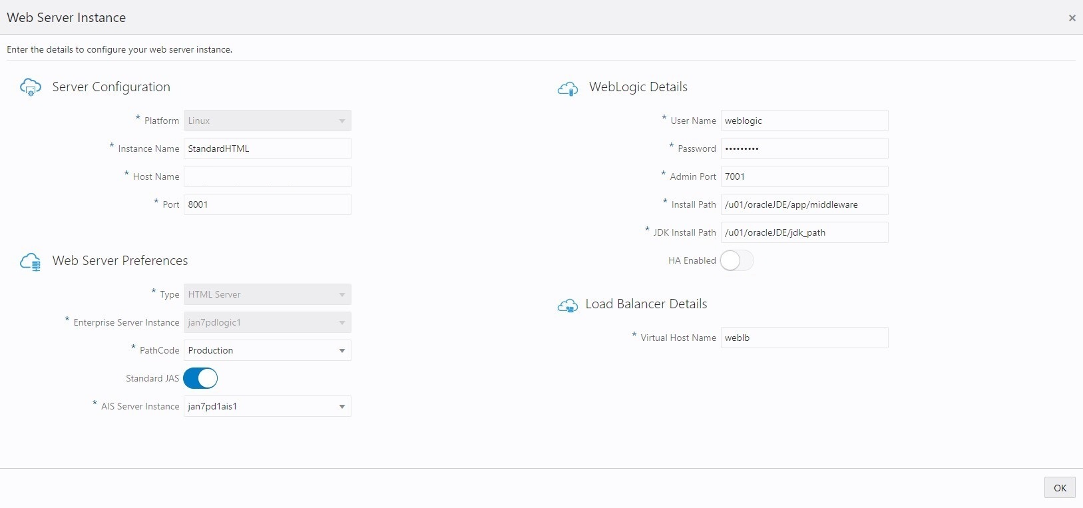Screen dimensions: 1083x508
Task: Click the Install Path label above JDK
Action: pos(694,204)
